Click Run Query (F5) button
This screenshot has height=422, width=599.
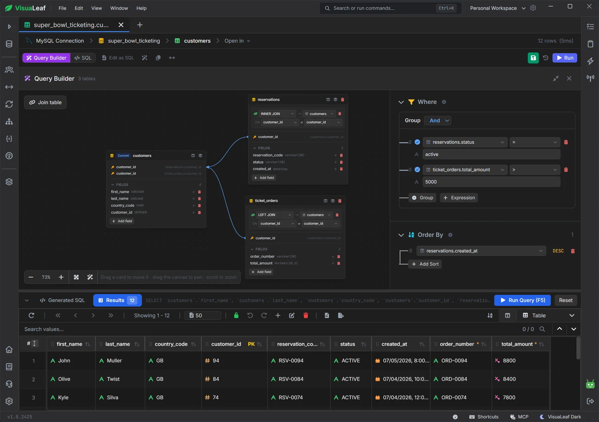tap(522, 300)
